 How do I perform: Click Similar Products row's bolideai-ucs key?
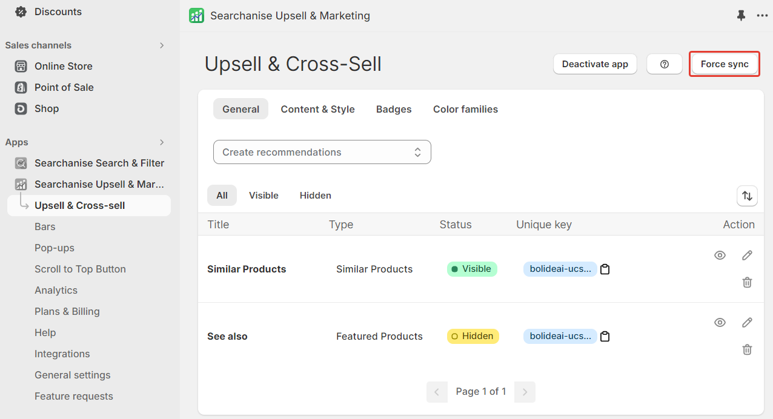click(560, 269)
